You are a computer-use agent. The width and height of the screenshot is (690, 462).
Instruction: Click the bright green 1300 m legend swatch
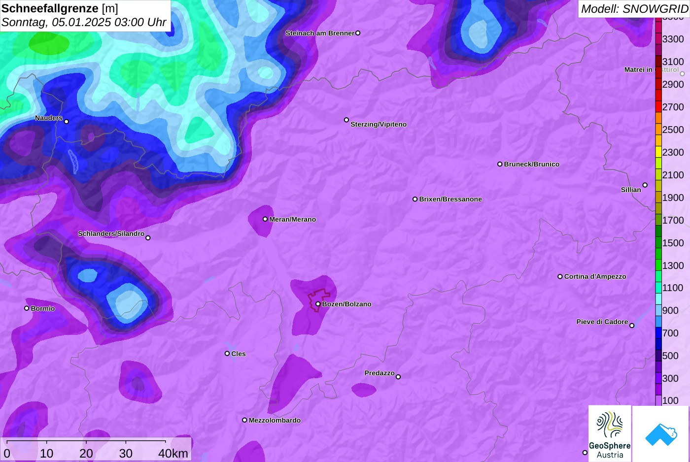pyautogui.click(x=658, y=265)
